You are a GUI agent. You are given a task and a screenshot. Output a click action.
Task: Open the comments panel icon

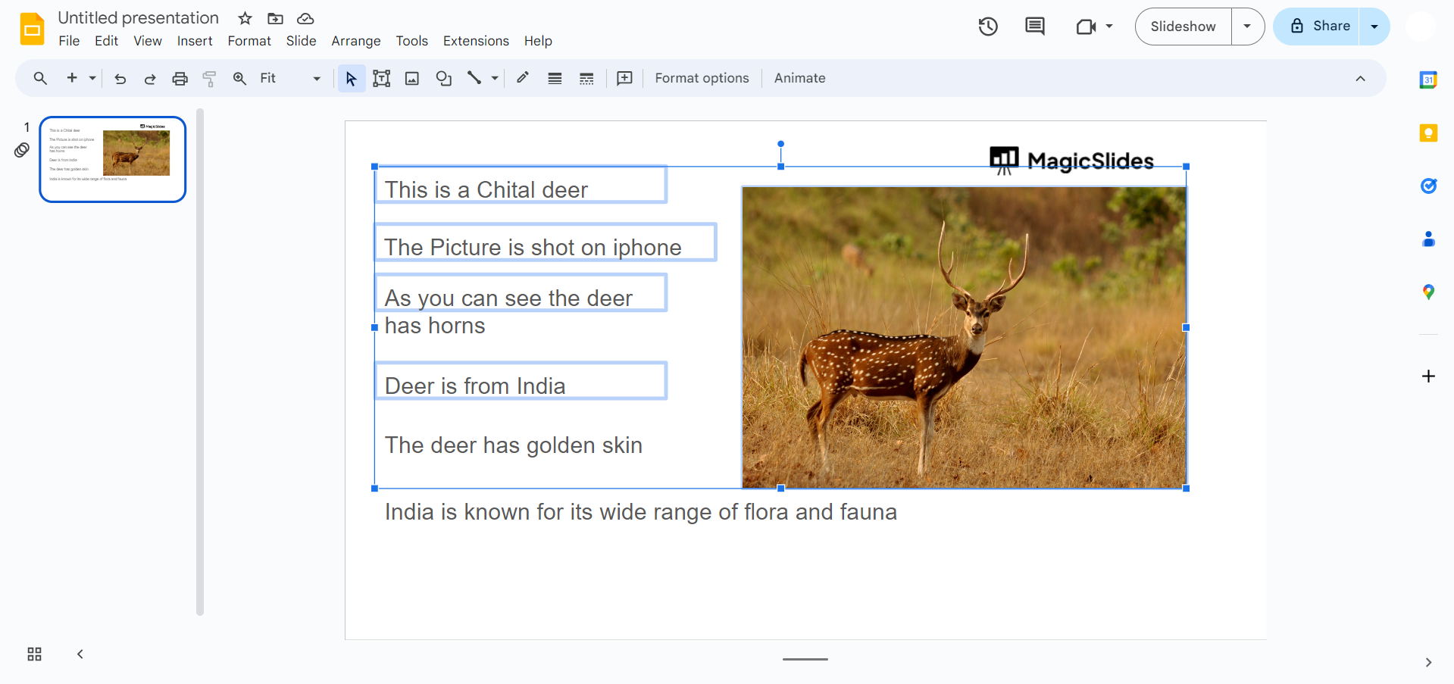(1034, 27)
